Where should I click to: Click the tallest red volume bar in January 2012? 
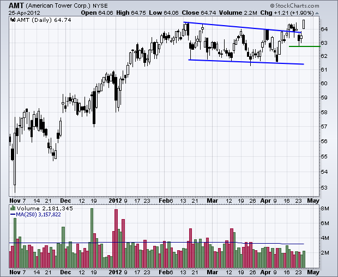point(116,239)
